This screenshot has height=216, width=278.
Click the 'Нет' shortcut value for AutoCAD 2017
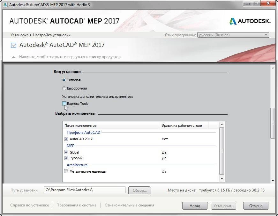pos(165,139)
